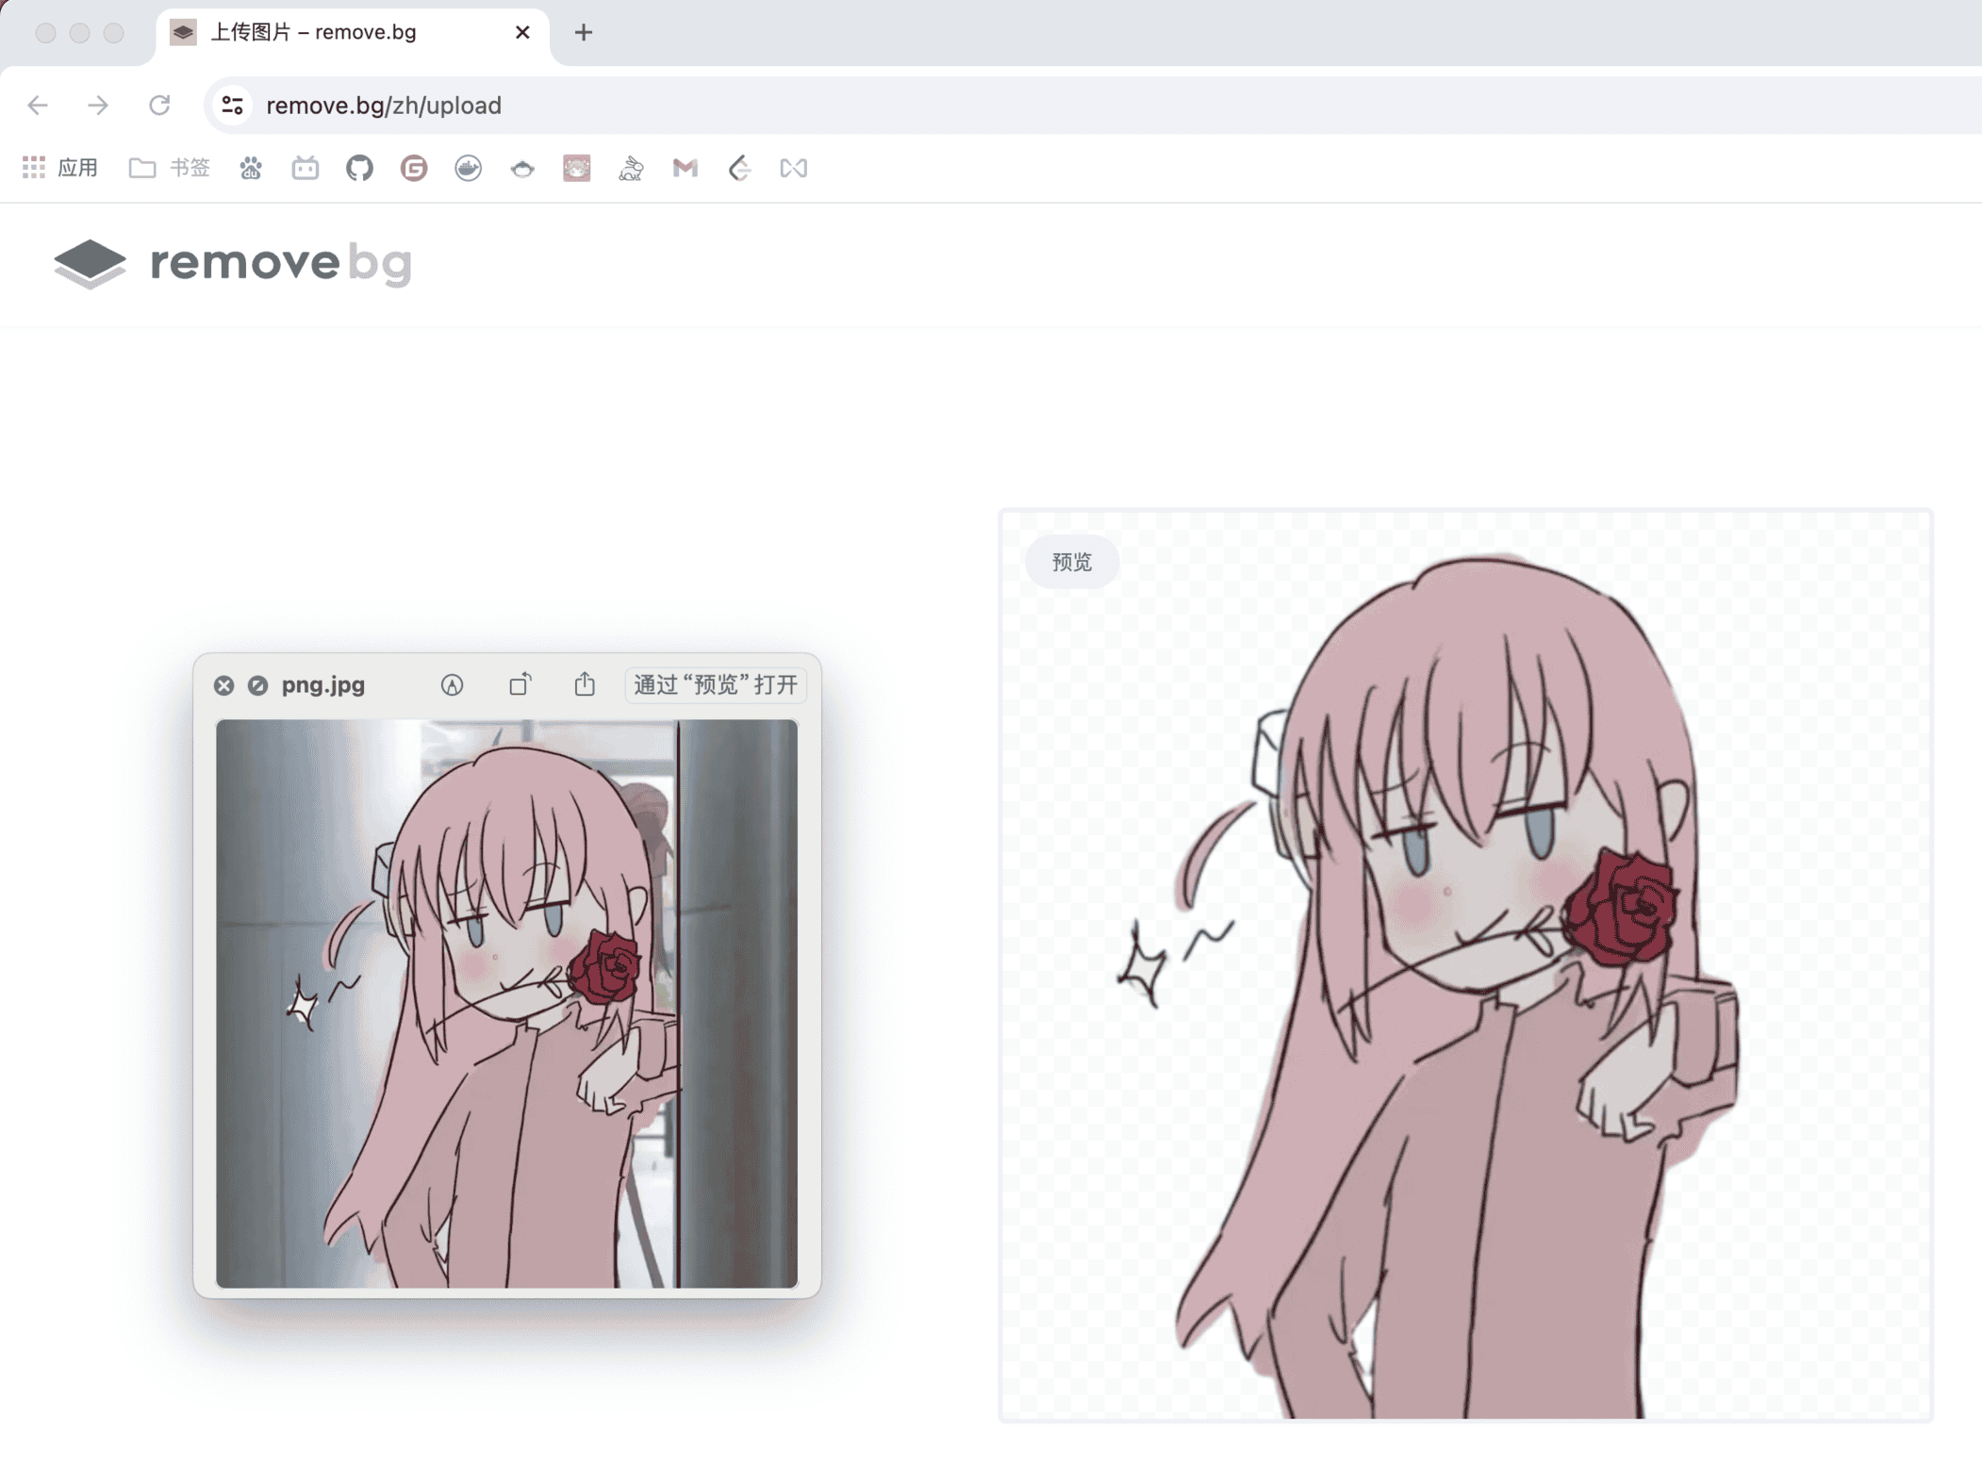Screen dimensions: 1982x1463
Task: Click the background-removed preview image
Action: tap(1465, 965)
